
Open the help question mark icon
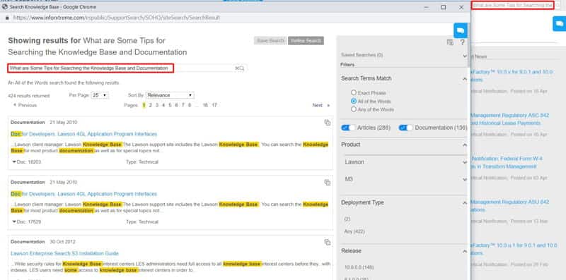point(463,42)
